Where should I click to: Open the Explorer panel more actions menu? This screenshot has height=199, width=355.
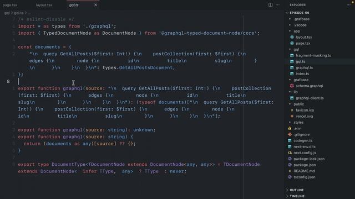click(x=348, y=5)
